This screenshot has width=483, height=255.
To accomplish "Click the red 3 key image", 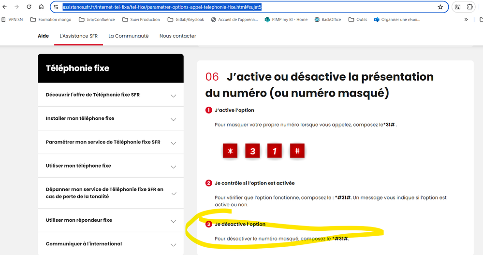I will coord(252,151).
